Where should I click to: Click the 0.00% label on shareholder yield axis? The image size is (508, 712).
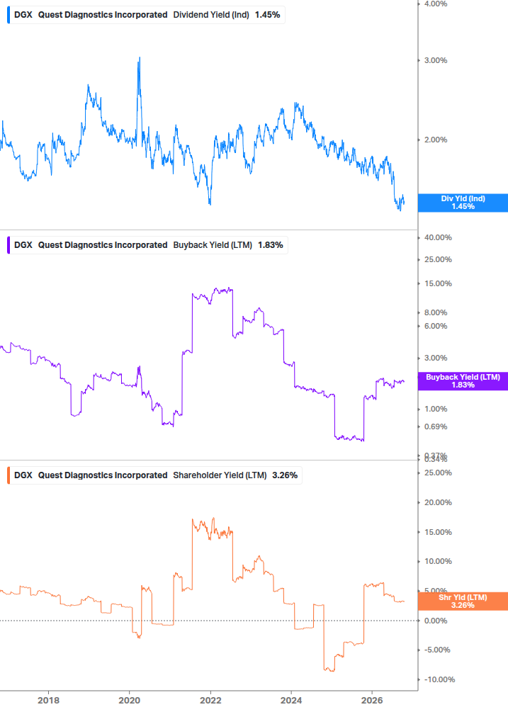436,621
